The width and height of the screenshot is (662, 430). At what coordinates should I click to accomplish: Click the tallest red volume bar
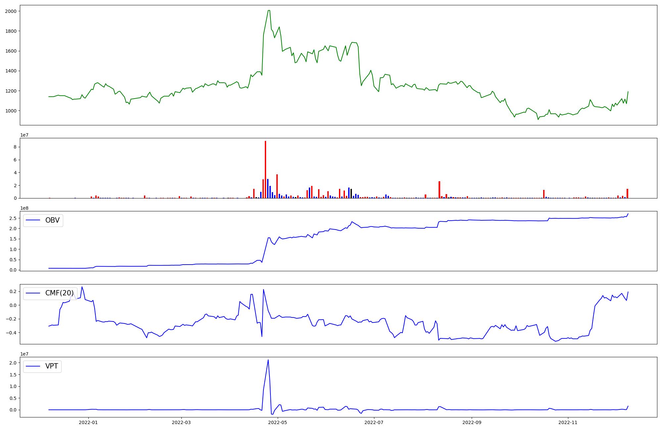[x=265, y=169]
